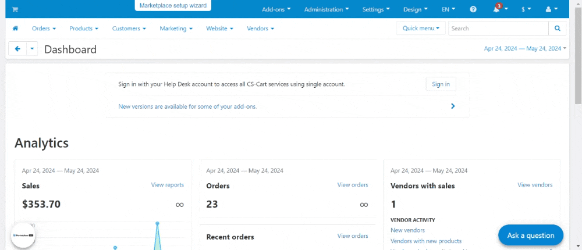Open View reports link in Sales
Image resolution: width=582 pixels, height=250 pixels.
pyautogui.click(x=167, y=185)
